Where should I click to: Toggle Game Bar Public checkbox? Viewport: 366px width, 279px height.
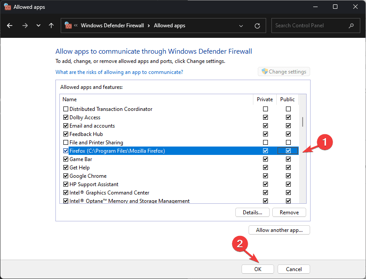click(288, 159)
